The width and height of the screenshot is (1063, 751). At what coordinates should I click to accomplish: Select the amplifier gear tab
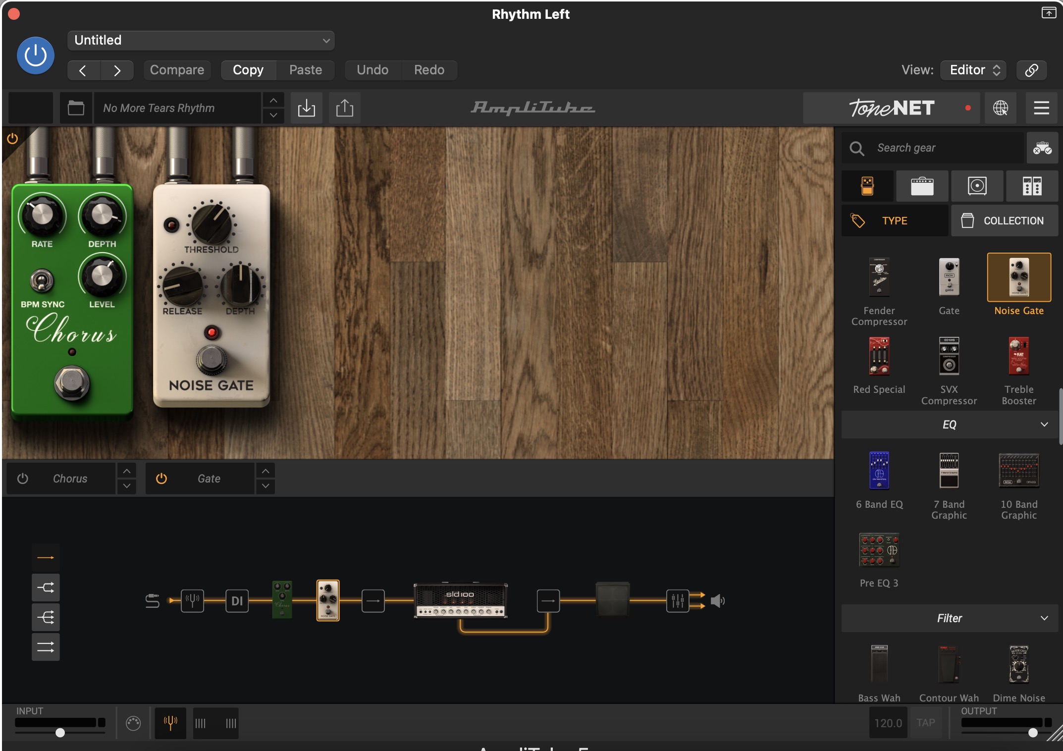922,186
